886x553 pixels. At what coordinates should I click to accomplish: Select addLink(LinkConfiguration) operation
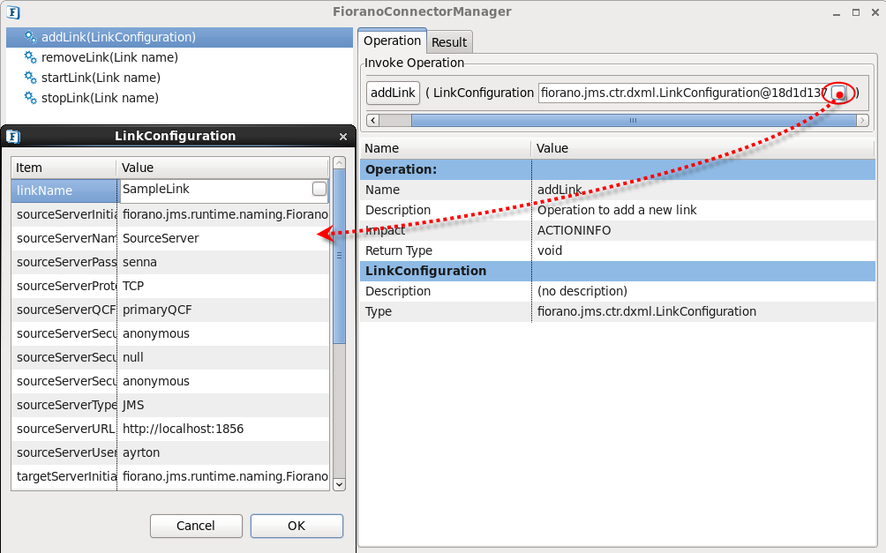point(180,37)
